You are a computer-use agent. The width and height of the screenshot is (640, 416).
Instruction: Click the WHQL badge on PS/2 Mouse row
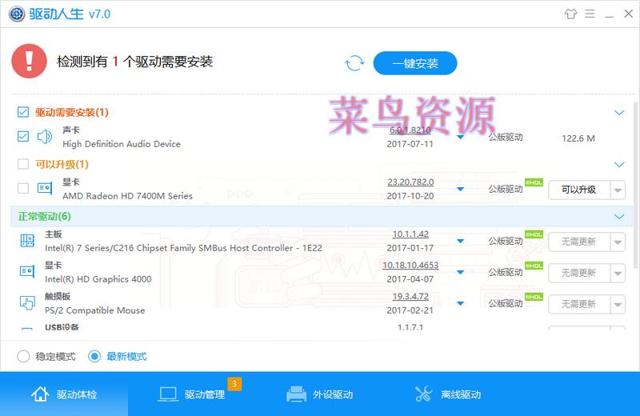[x=534, y=297]
